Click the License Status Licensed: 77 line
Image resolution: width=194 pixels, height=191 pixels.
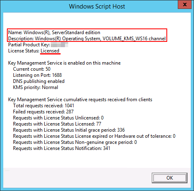click(x=57, y=124)
